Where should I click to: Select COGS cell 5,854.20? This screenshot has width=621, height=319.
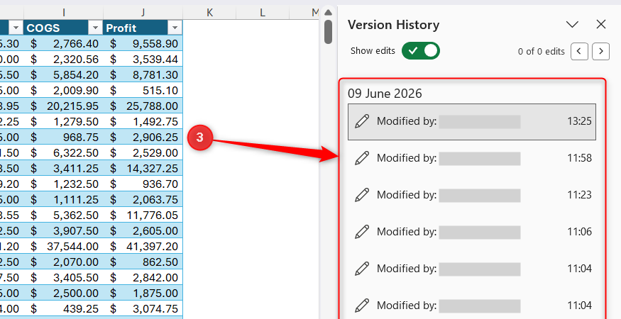(x=63, y=75)
